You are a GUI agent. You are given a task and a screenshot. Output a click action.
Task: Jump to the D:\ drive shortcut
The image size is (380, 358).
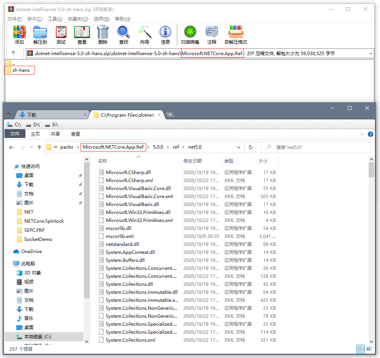pos(33,125)
